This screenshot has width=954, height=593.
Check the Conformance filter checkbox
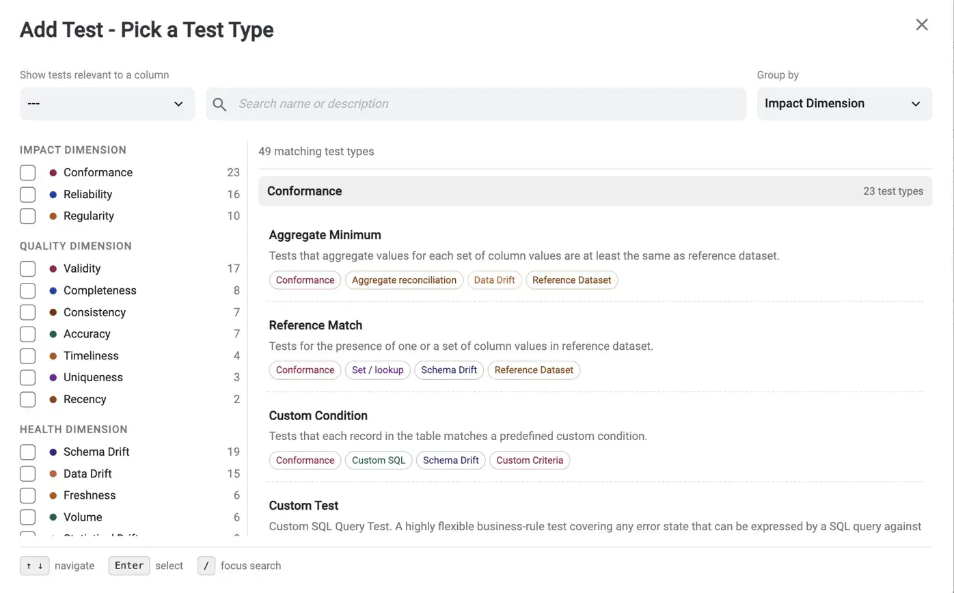click(x=27, y=173)
